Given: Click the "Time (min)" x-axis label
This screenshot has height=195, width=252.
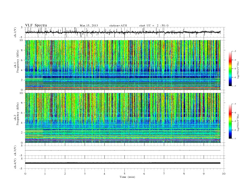Looking at the screenshot, I should coord(127,177).
